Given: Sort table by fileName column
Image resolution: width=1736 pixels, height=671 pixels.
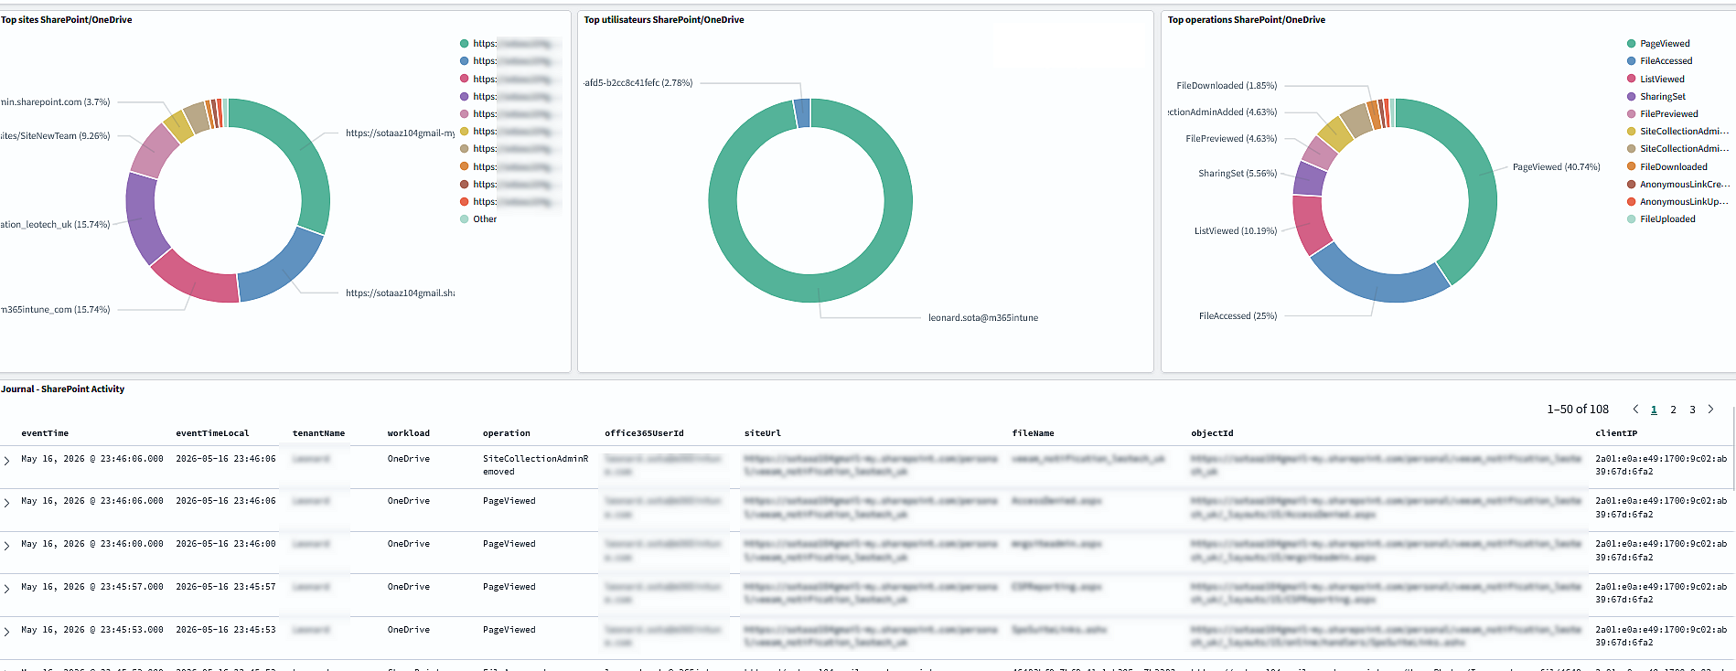Looking at the screenshot, I should 1033,433.
